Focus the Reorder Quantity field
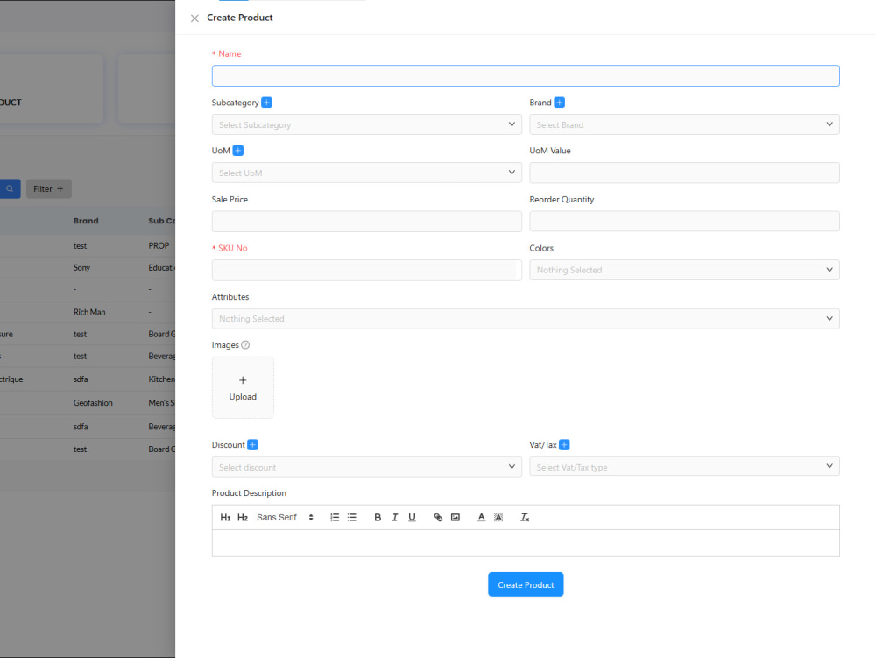 tap(684, 221)
